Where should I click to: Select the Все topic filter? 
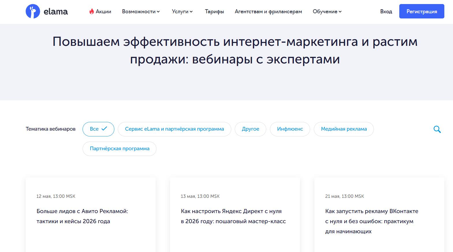click(x=98, y=129)
